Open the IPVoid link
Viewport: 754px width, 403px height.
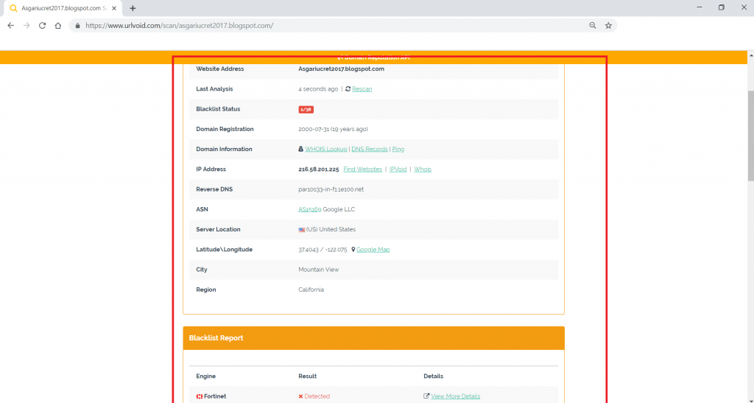398,169
